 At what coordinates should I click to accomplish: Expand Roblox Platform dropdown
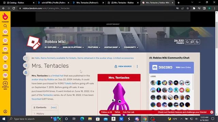coord(73,47)
